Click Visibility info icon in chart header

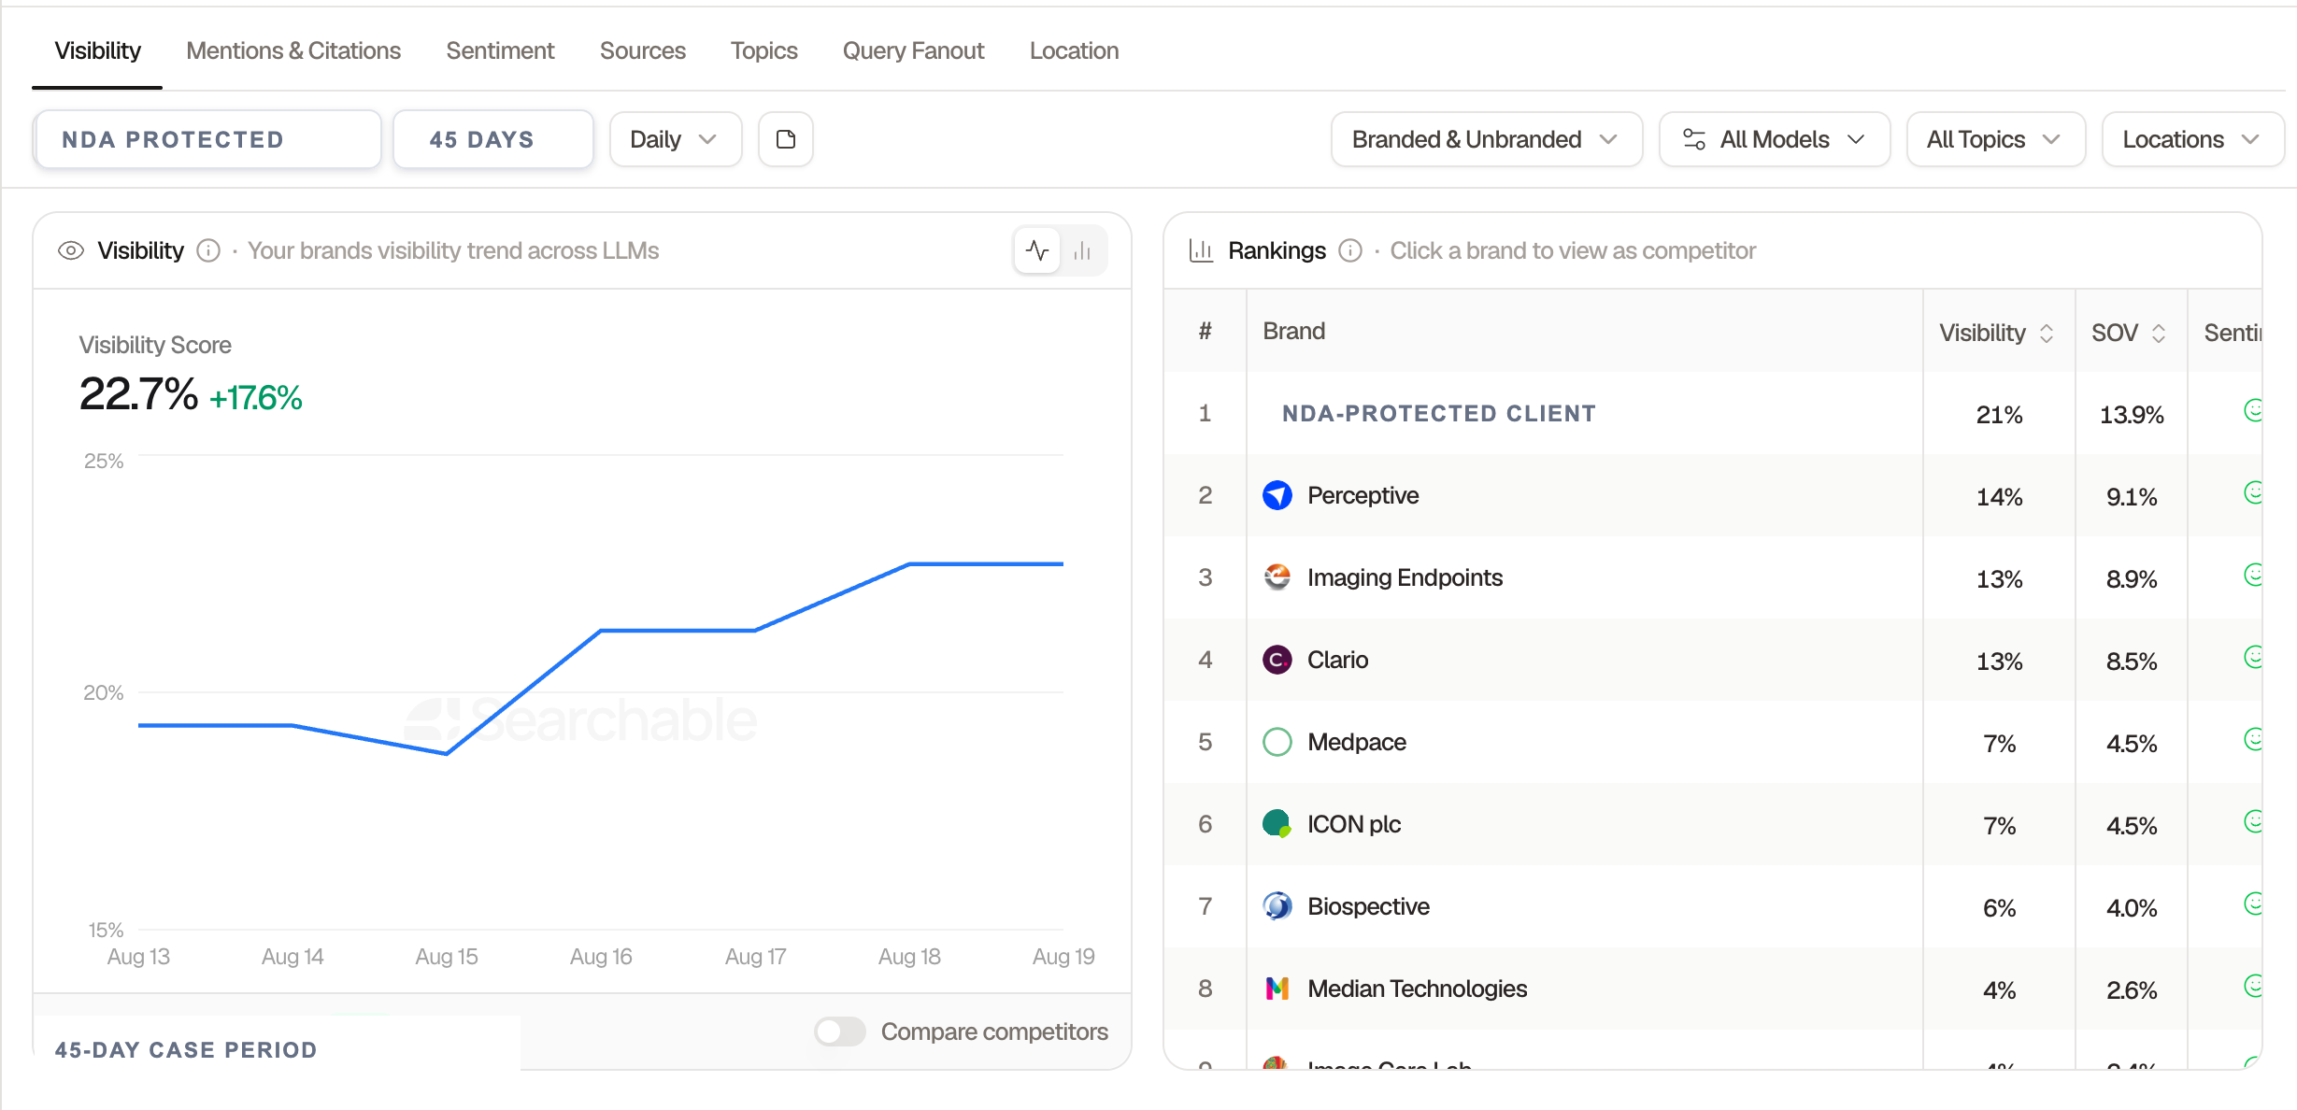[x=208, y=250]
